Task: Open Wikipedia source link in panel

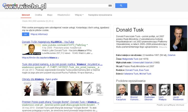Action: point(163,47)
